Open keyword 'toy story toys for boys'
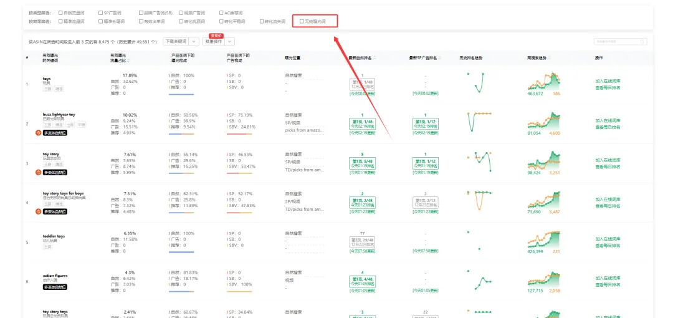673x318 pixels. click(64, 193)
